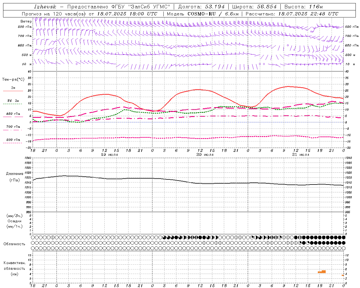Click the red 2м temperature peak on 21 июля
This screenshot has width=360, height=288.
pyautogui.click(x=288, y=86)
